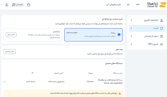The image size is (167, 97).
Task: Expand the مشخصات کاربری chevron
Action: coord(131,20)
